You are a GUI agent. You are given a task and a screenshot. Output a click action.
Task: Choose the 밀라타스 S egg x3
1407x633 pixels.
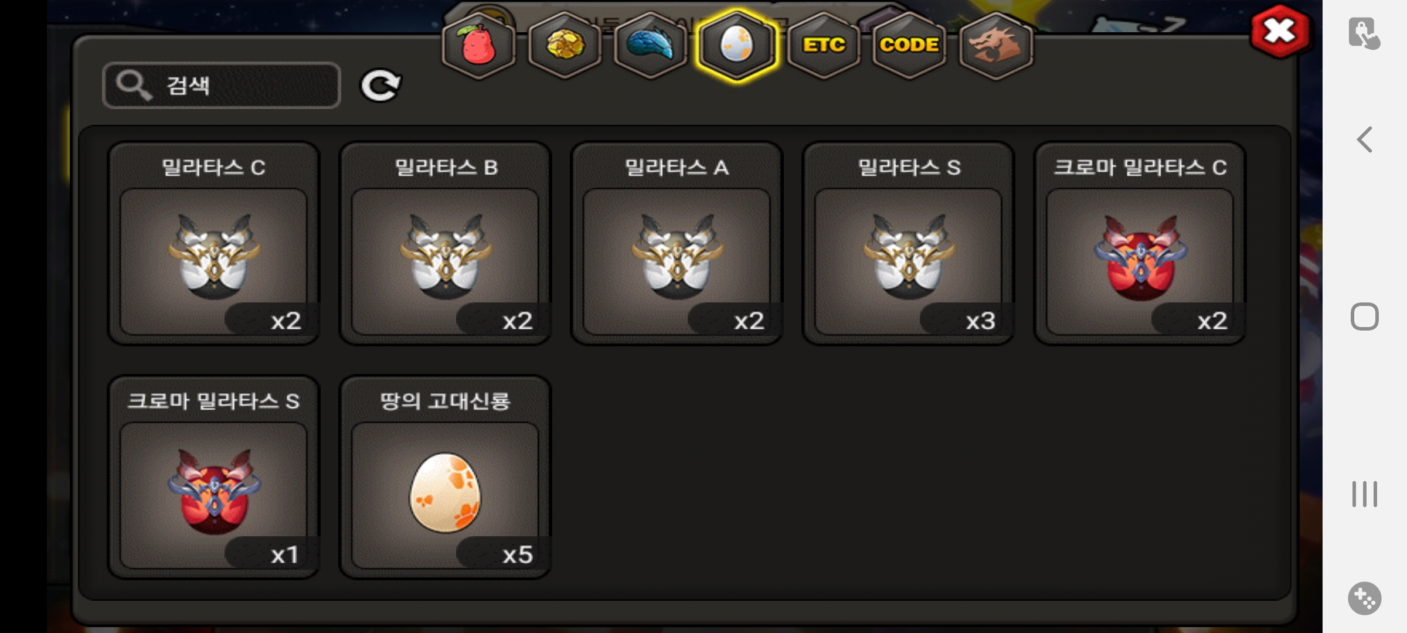(908, 244)
